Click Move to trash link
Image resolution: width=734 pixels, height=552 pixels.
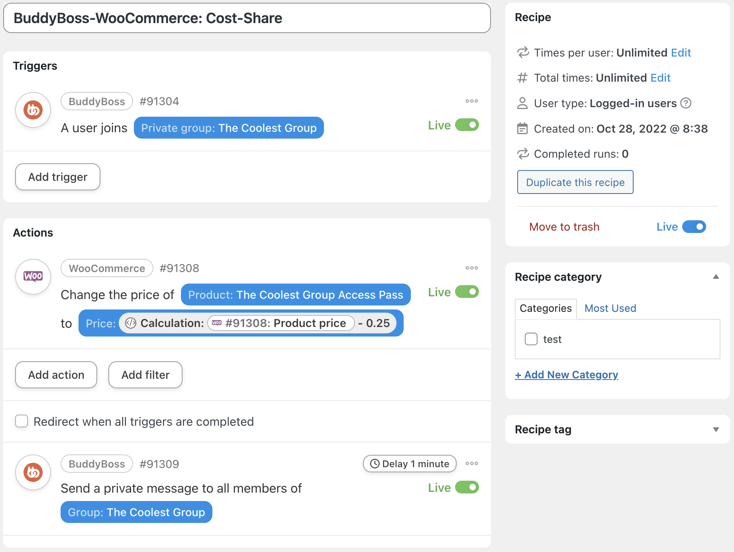tap(564, 227)
